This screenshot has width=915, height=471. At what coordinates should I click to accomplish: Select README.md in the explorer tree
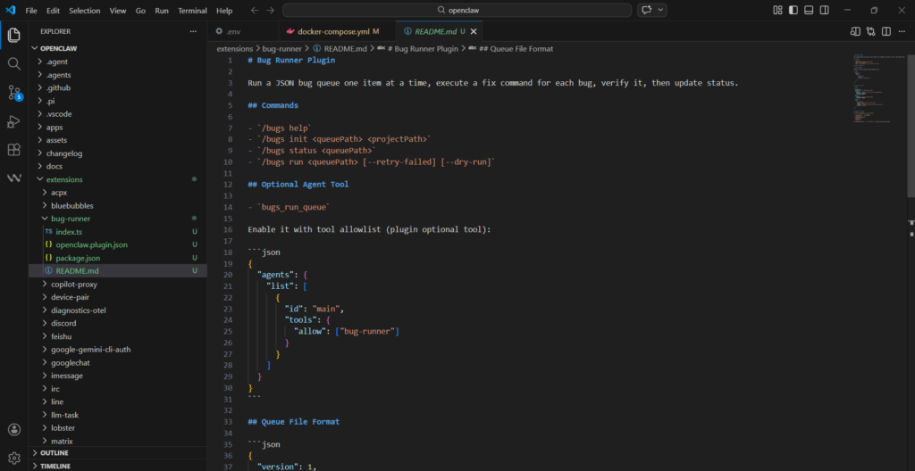click(x=117, y=271)
